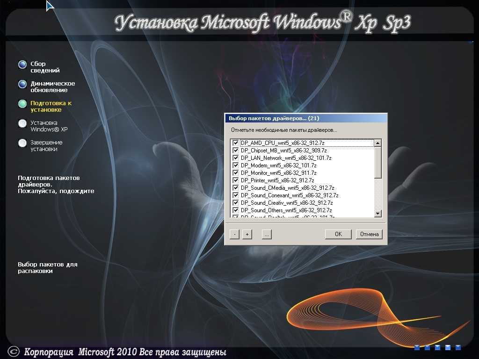479x359 pixels.
Task: Select DP_AMD_CPU_wnt5_x86-32_912.7z list row text
Action: click(x=283, y=143)
